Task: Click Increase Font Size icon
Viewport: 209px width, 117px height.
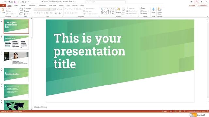Action: (56, 9)
